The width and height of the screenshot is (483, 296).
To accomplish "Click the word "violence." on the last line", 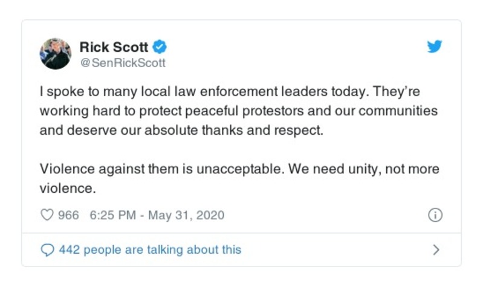I will point(68,187).
